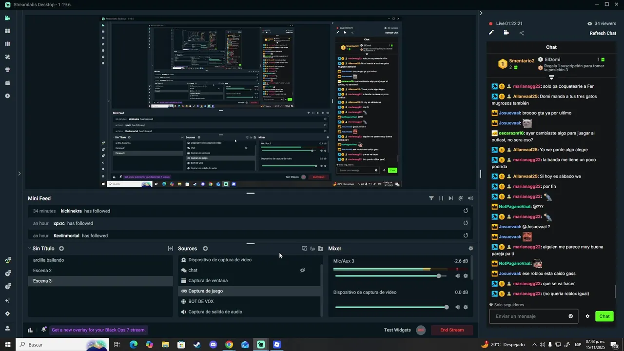Pause the Mini Feed alert queue
This screenshot has width=624, height=351.
(441, 198)
